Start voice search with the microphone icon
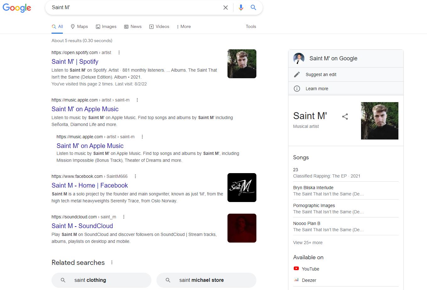Screen dimensions: 427x290 pos(241,8)
